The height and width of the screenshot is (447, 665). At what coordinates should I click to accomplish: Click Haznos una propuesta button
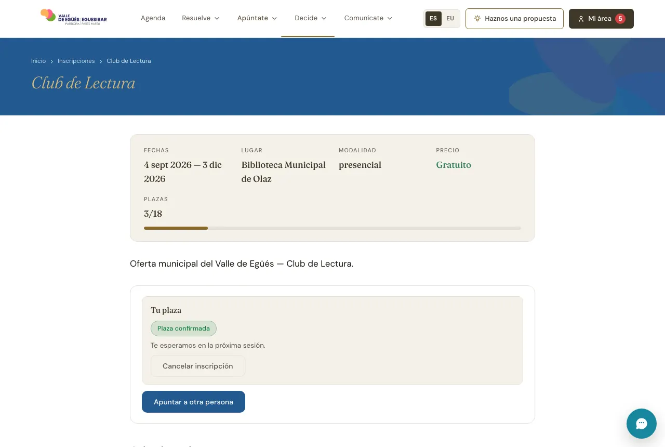click(514, 18)
